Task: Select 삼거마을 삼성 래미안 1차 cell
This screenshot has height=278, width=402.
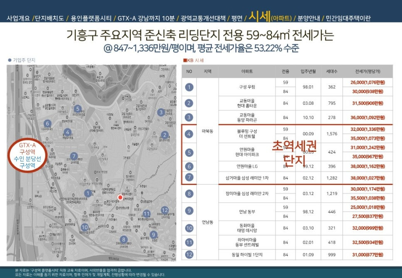Action: [x=247, y=178]
